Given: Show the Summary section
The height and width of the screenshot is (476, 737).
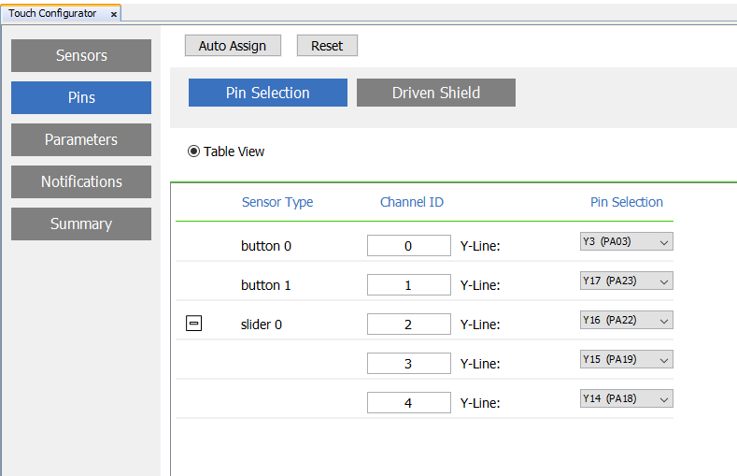Looking at the screenshot, I should pyautogui.click(x=81, y=224).
